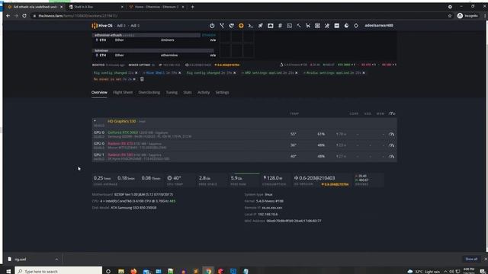Viewport: 488px width, 274px height.
Task: Open the Flight Sheet tab
Action: pos(123,92)
